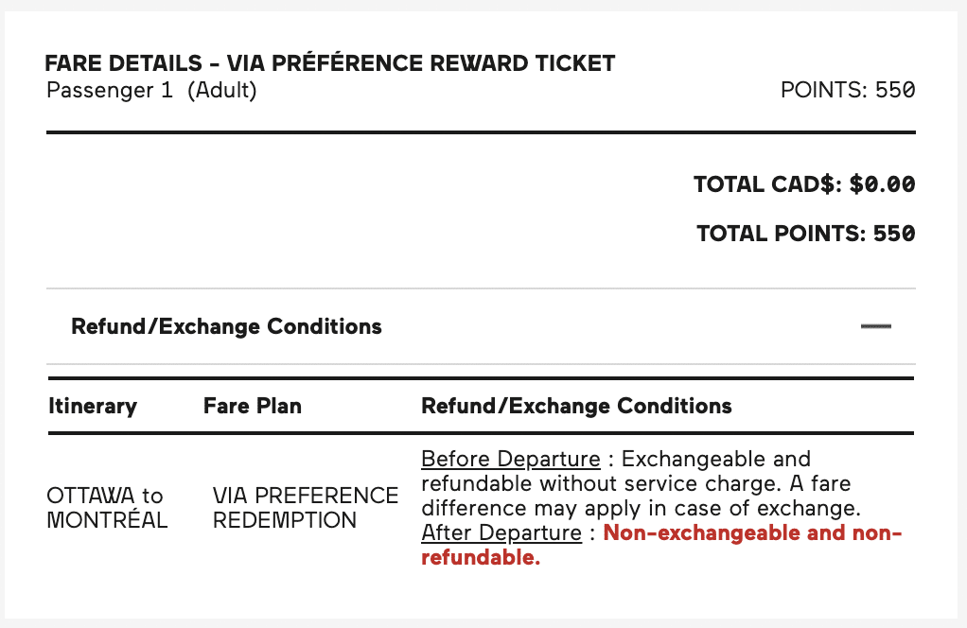Click the passenger's POINTS: 550 value

[x=848, y=91]
